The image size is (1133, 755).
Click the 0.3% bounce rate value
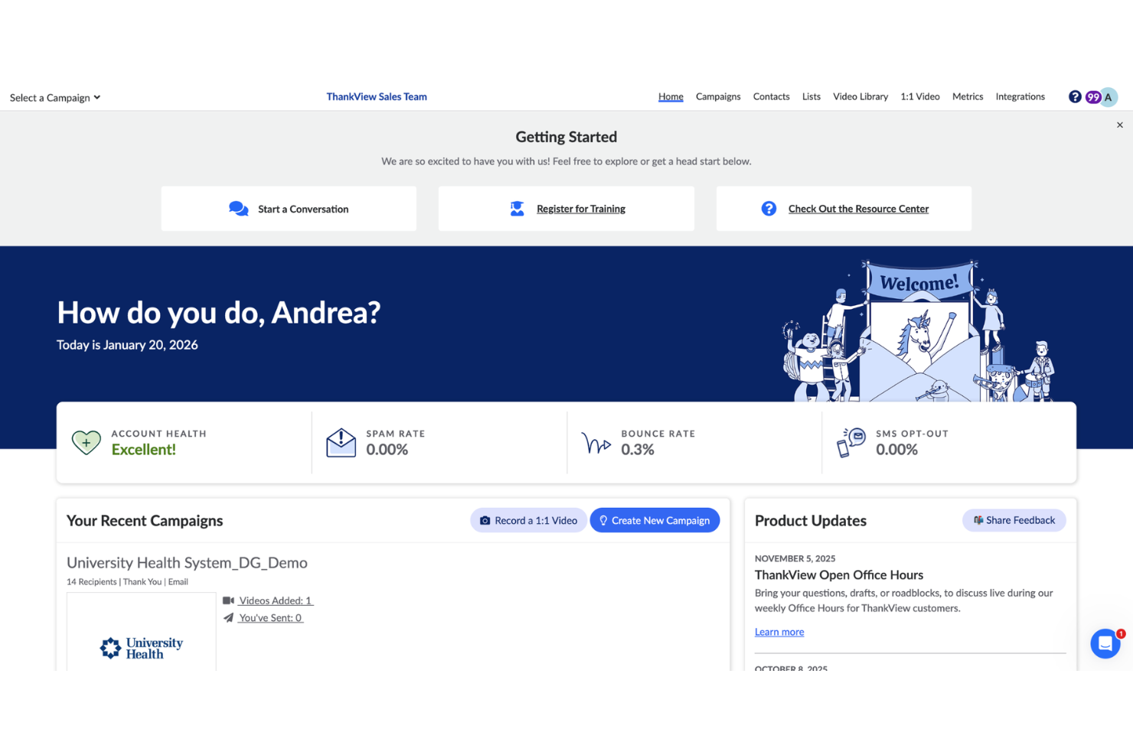(638, 450)
